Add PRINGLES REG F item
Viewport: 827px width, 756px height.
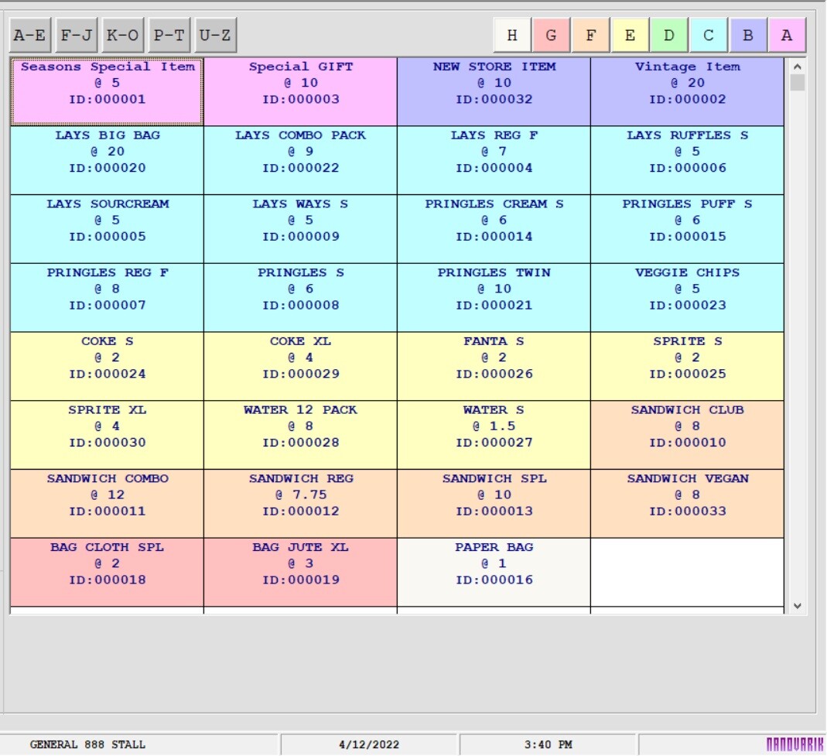(107, 298)
